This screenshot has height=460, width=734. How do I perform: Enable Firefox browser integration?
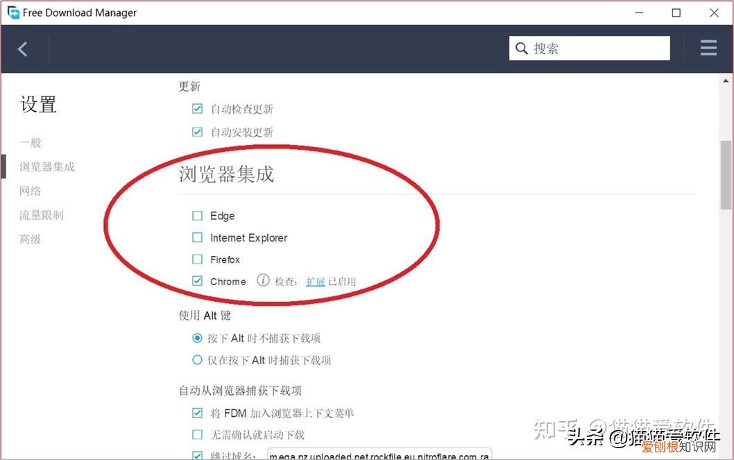coord(197,259)
